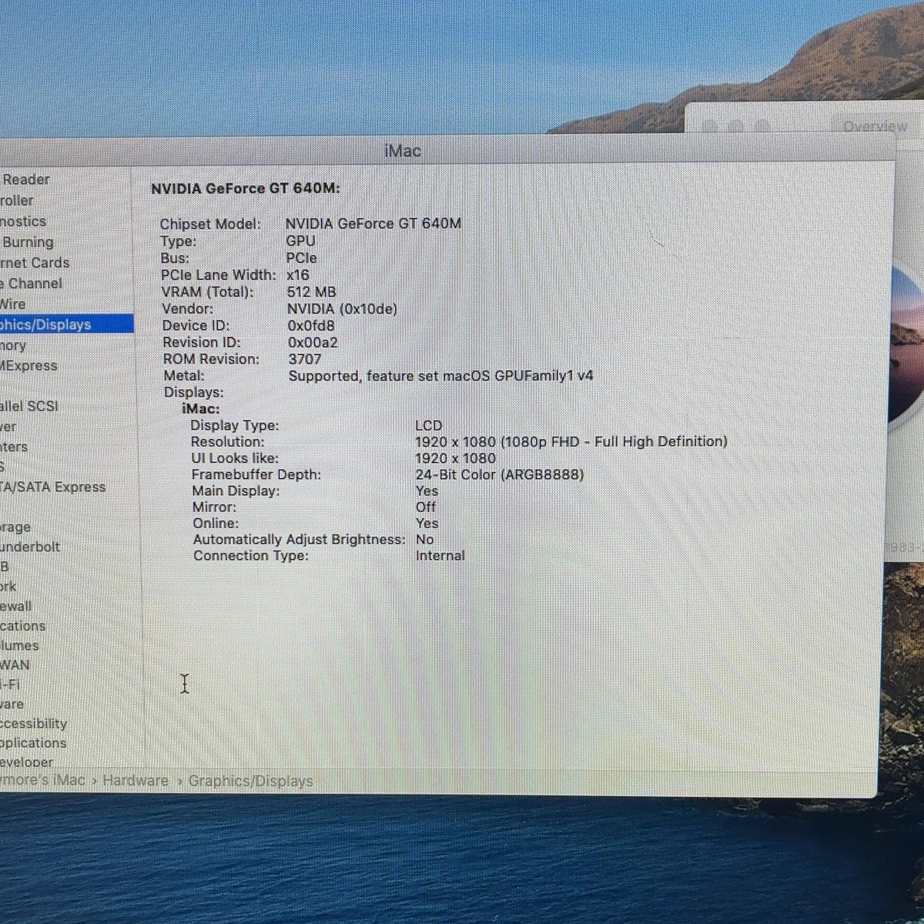Select the Parallel SCSI entry
Screen dimensions: 924x924
click(29, 406)
